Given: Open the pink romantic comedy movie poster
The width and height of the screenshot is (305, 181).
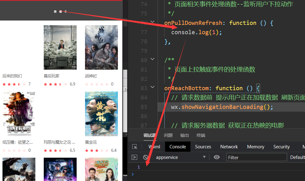Looking at the screenshot, I should [101, 169].
